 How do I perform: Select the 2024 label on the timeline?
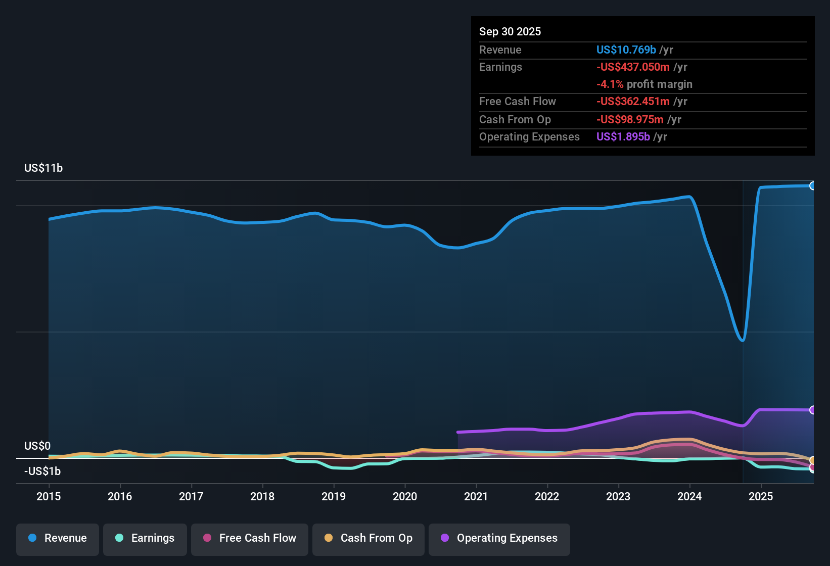pos(689,497)
